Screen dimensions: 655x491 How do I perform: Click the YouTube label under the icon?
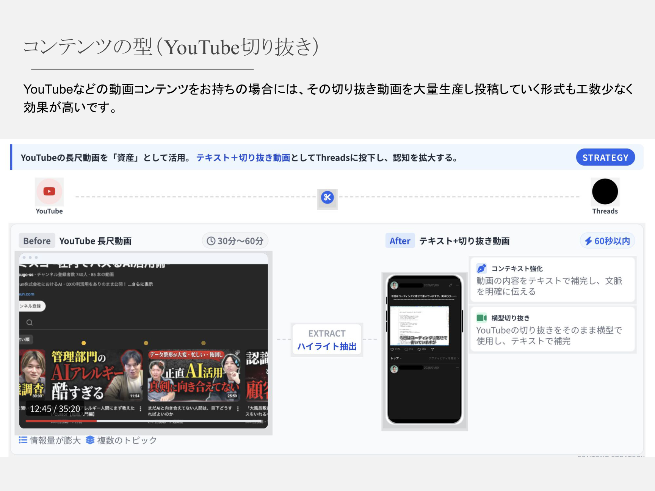(x=49, y=211)
